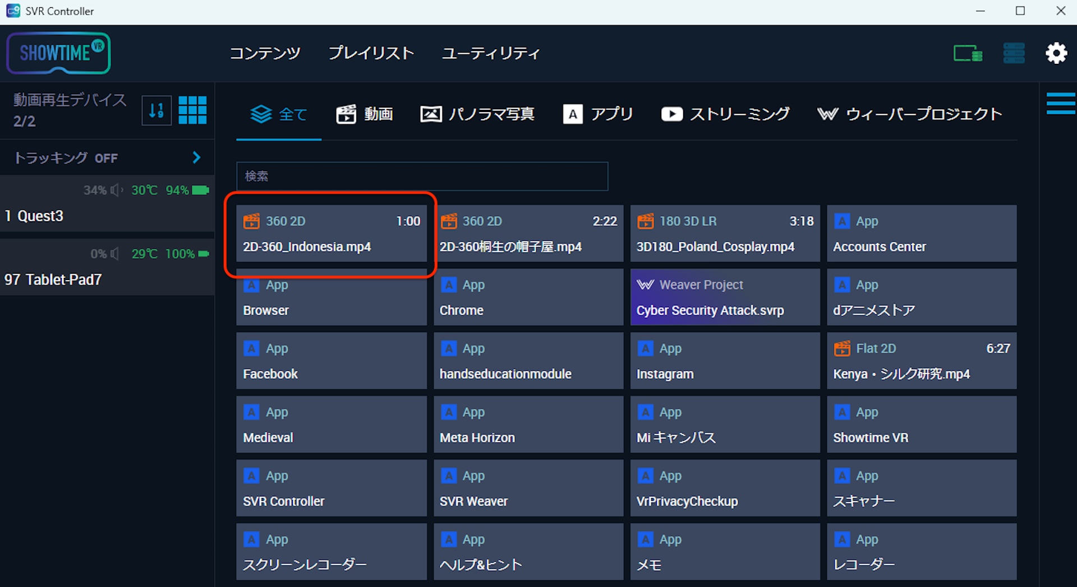Open the settings gear icon
1077x587 pixels.
point(1056,53)
